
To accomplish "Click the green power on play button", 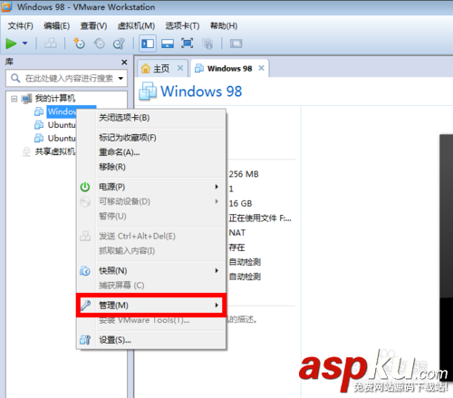I will tap(11, 44).
